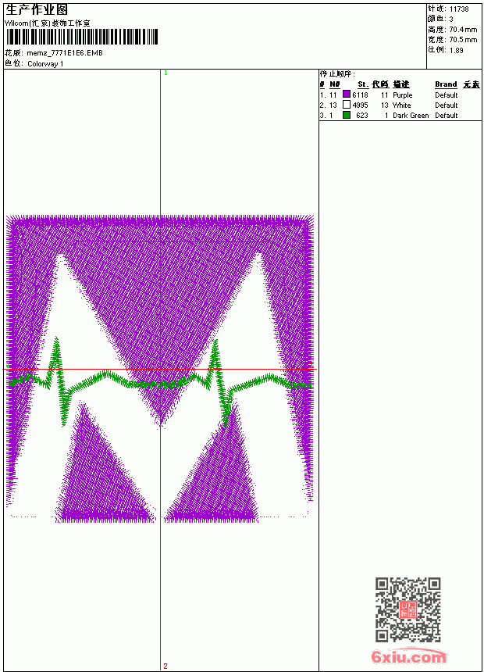Select the Purple row in stop sequence
484x672 pixels.
[400, 95]
